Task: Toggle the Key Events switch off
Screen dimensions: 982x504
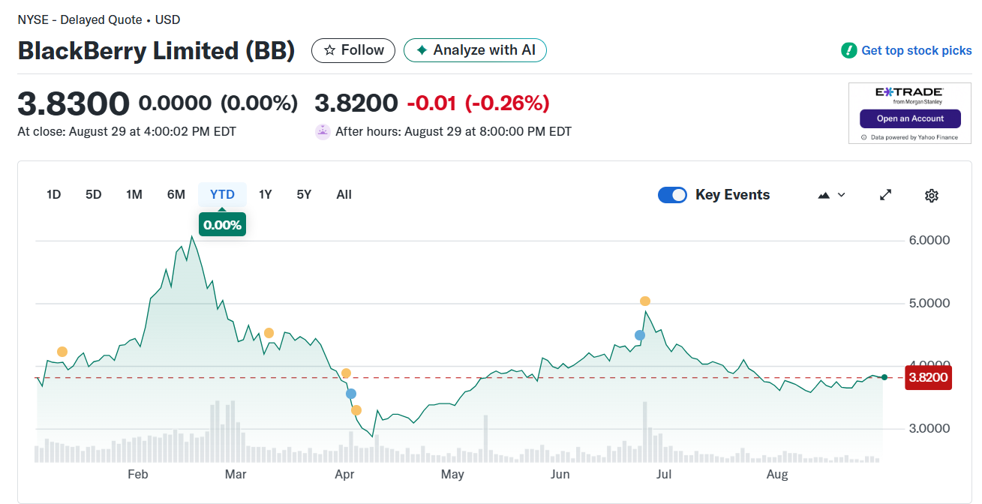Action: (x=672, y=195)
